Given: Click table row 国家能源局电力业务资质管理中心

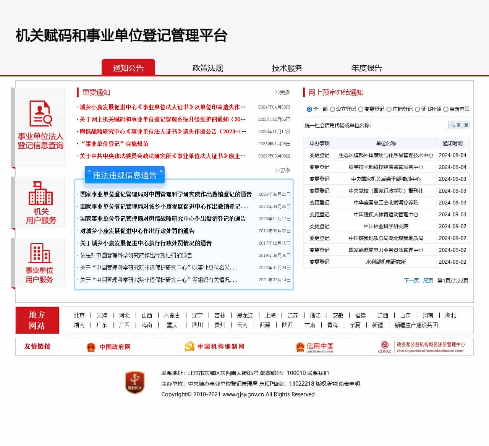Looking at the screenshot, I should (386, 250).
